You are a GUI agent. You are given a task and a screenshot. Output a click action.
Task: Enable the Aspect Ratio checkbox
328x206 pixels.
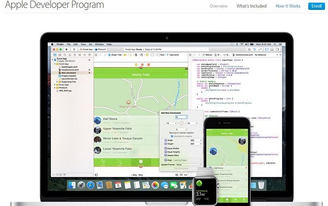point(162,155)
